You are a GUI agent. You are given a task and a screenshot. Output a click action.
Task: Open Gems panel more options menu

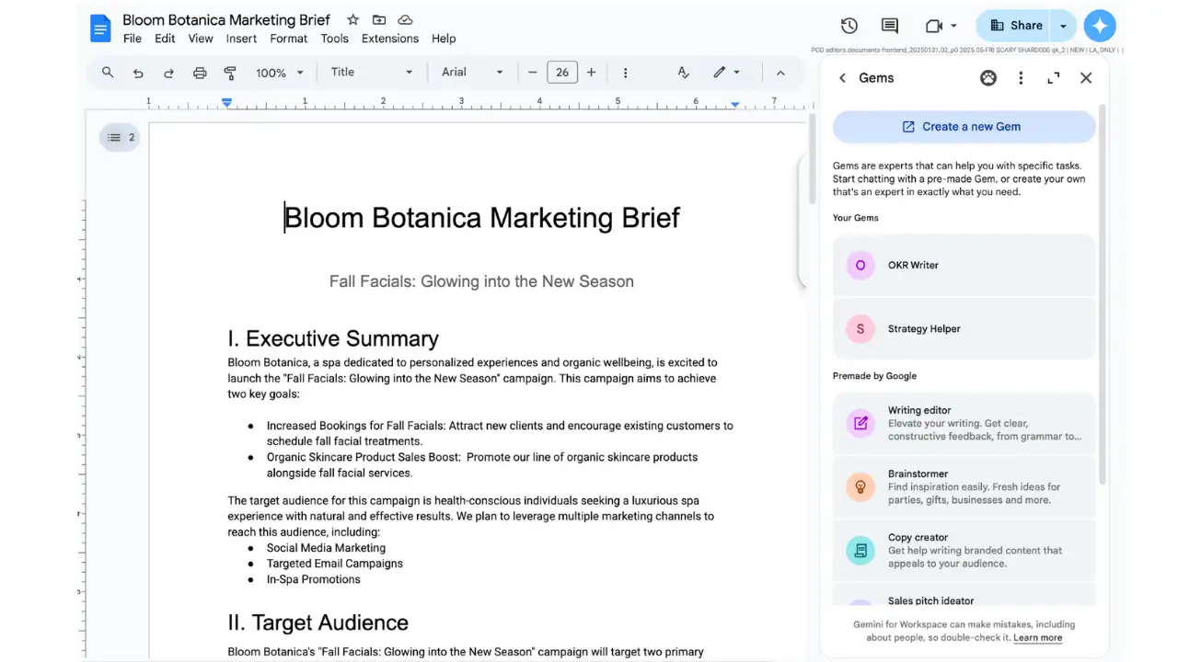click(x=1021, y=78)
